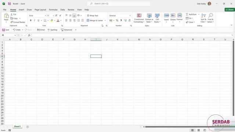235x132 pixels.
Task: Apply Middle Align to cell
Action: pos(70,15)
